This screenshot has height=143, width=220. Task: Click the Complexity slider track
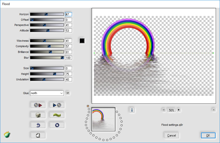pyautogui.click(x=47, y=46)
